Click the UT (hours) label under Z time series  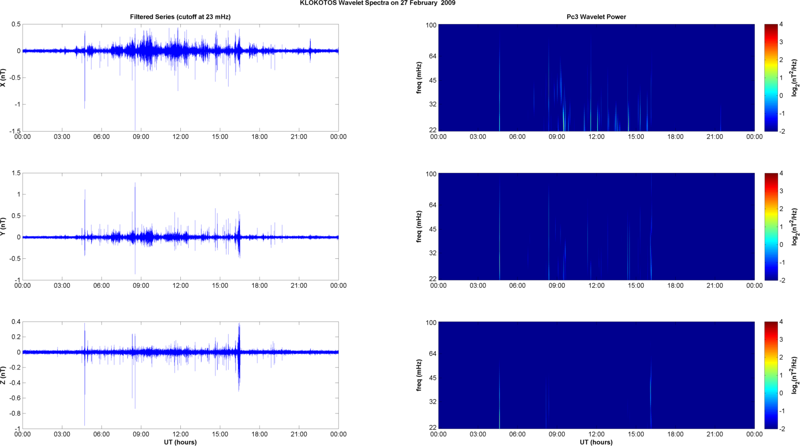(x=180, y=442)
